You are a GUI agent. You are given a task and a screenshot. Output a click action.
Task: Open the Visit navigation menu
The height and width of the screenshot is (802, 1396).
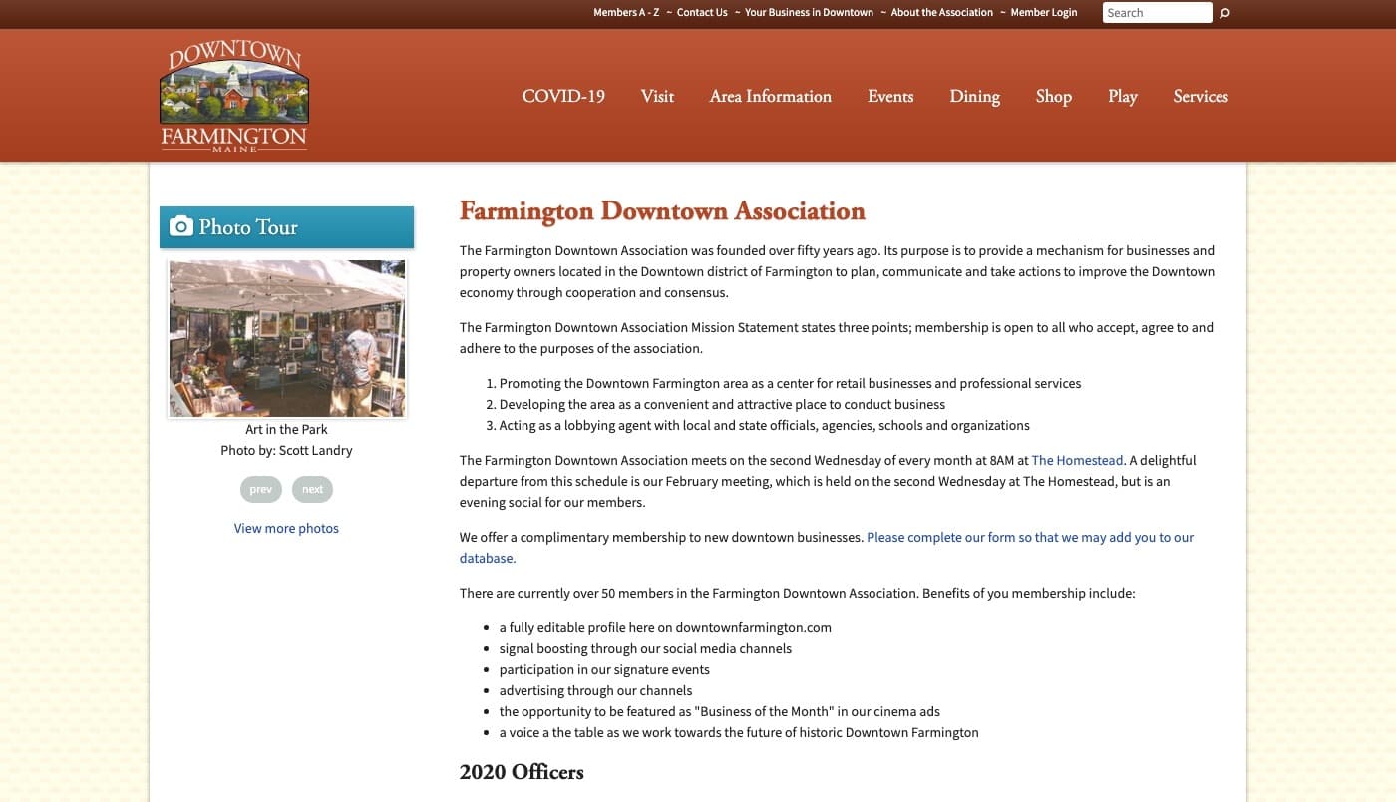tap(657, 96)
